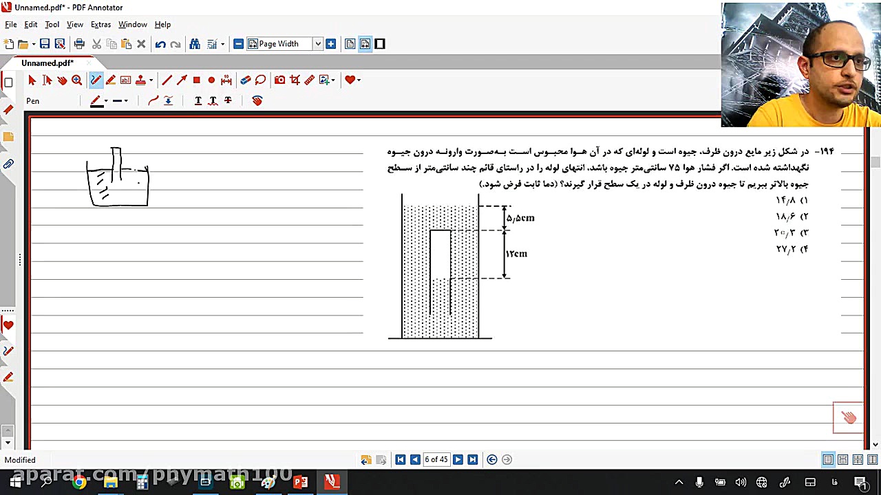Open the Edit menu

[31, 25]
